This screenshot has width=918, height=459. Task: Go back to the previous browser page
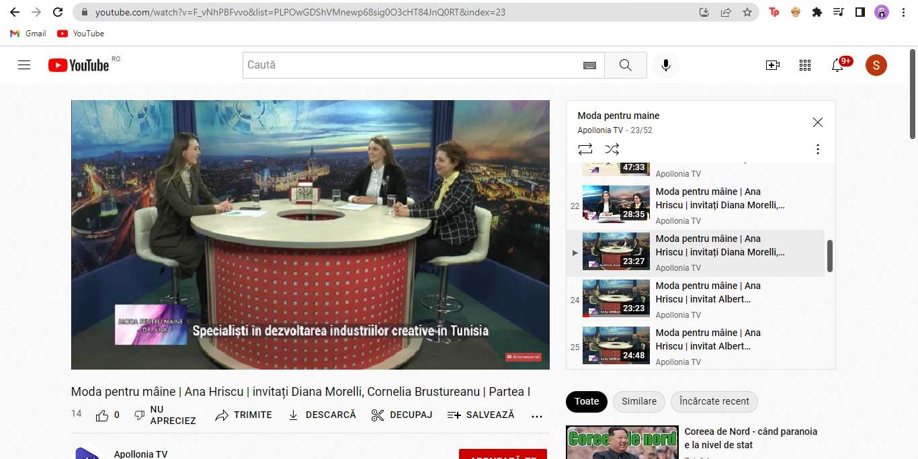[x=14, y=12]
